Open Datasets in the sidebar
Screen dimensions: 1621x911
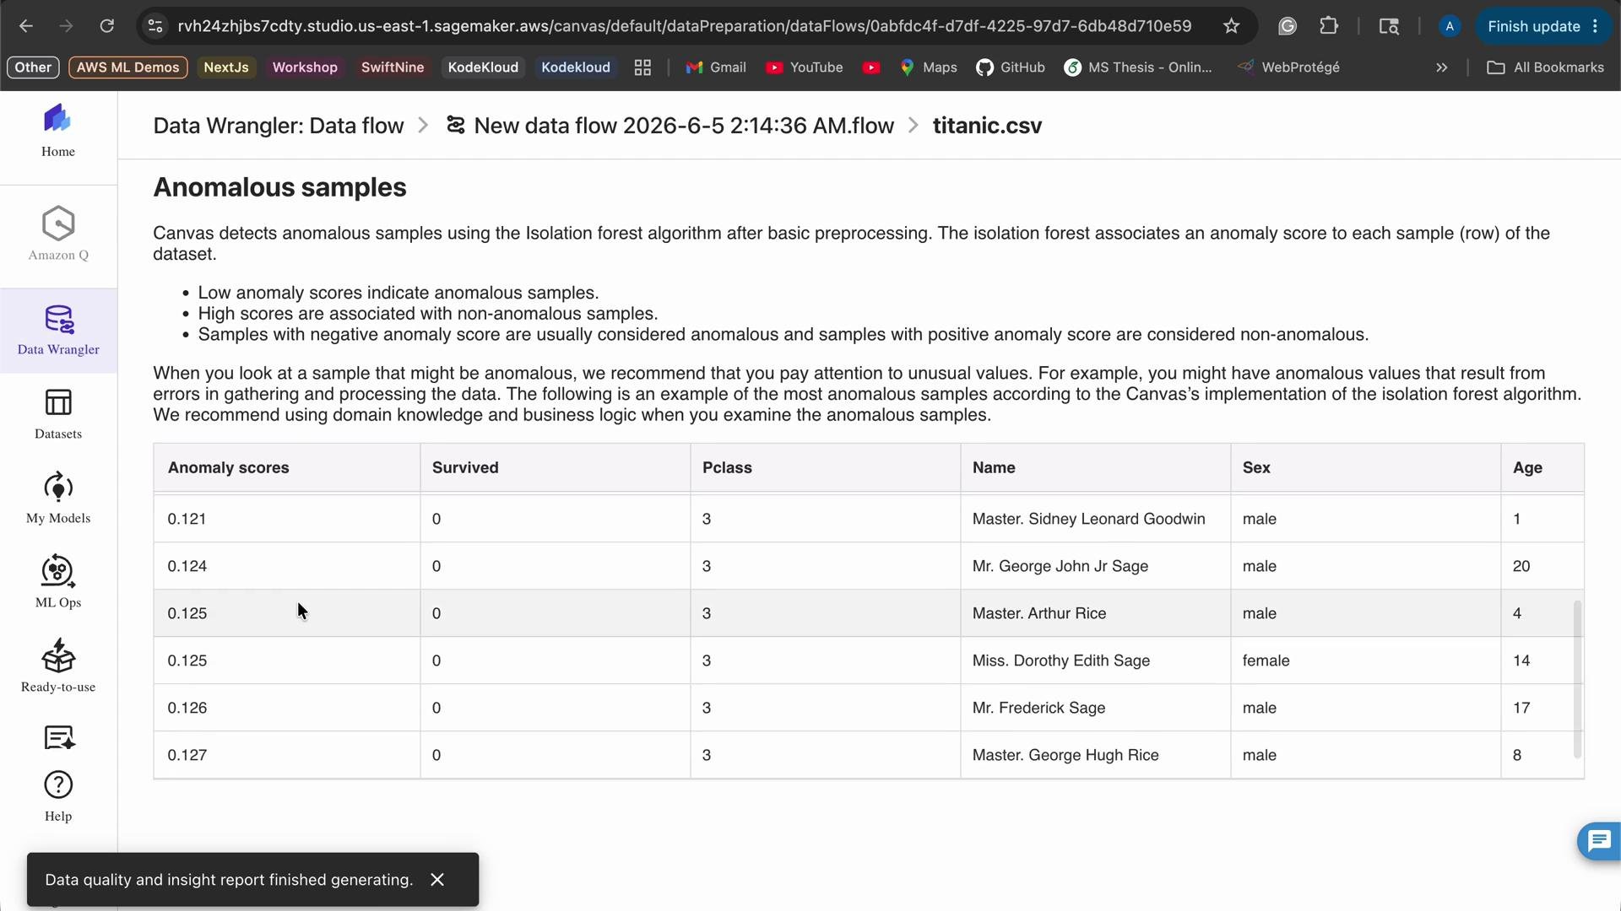point(58,414)
